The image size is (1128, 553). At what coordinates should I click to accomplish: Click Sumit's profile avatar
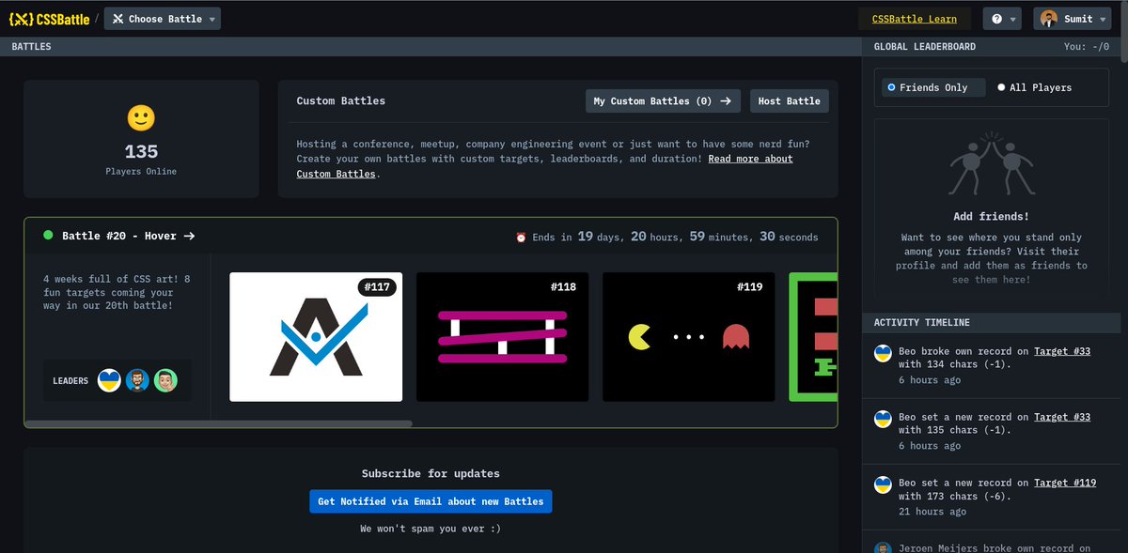click(1049, 19)
